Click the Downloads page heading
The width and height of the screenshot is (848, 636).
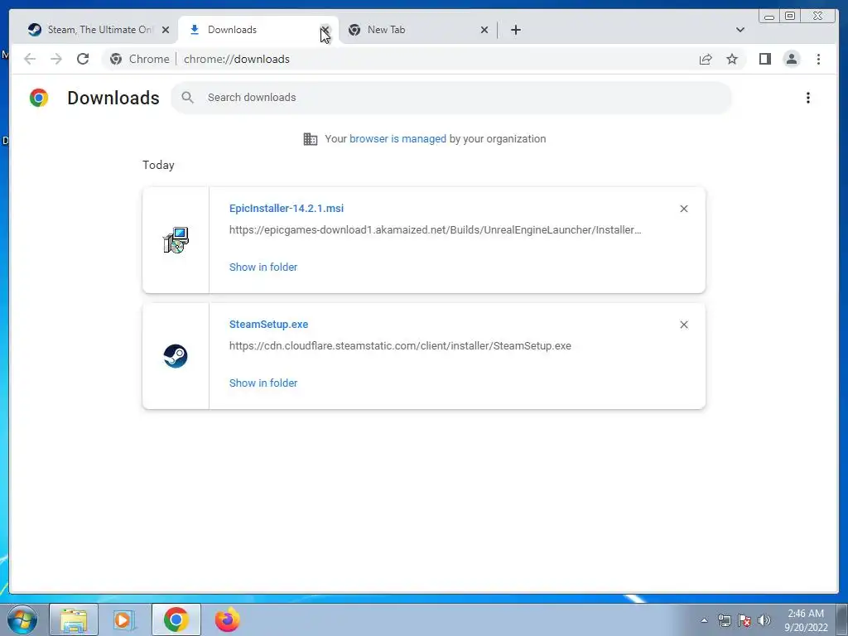pyautogui.click(x=113, y=98)
